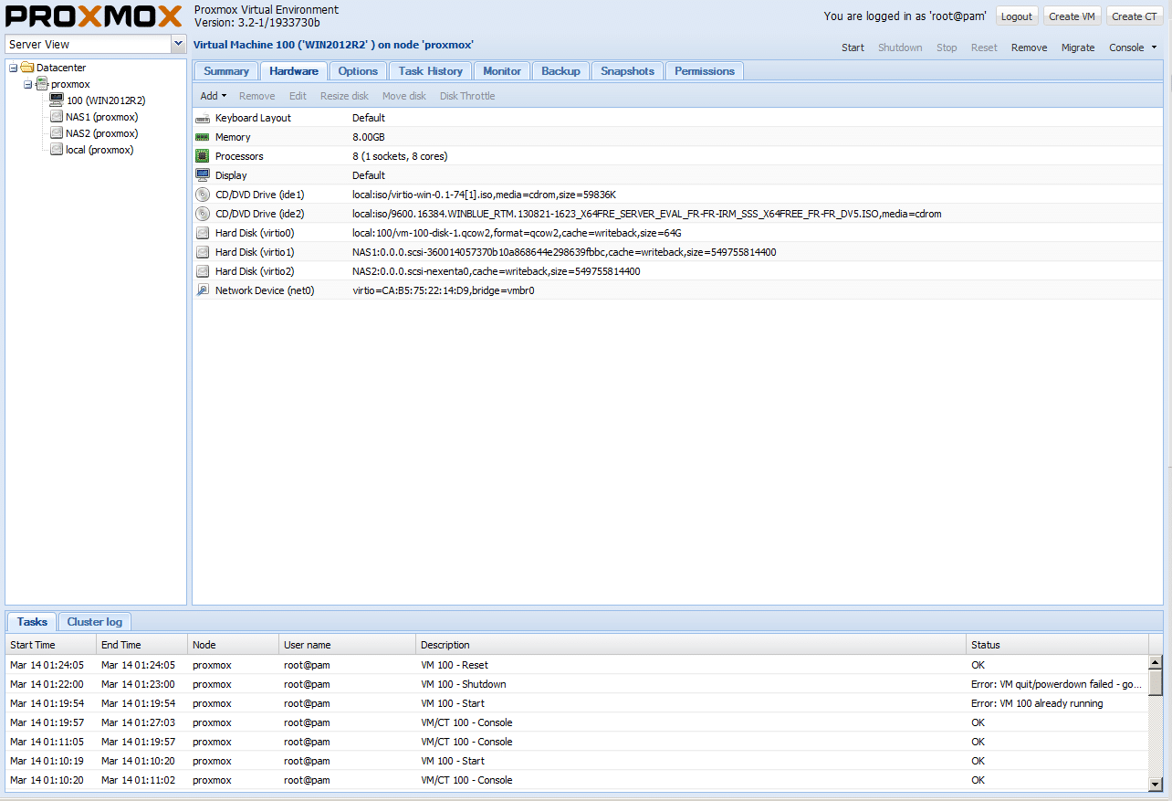Click the disc icon for CD/DVD Drive (ide2)
Screen dimensions: 1172x801
tap(203, 214)
